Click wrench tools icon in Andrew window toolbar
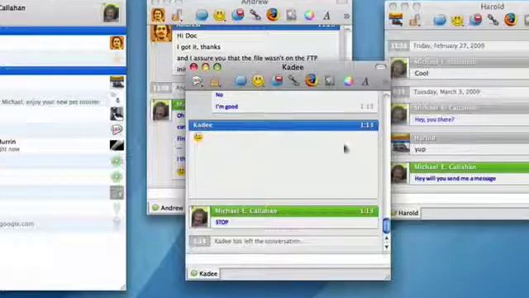Screen dimensions: 529x298 click(x=255, y=15)
